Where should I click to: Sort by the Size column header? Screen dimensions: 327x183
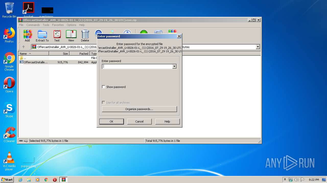(59, 54)
